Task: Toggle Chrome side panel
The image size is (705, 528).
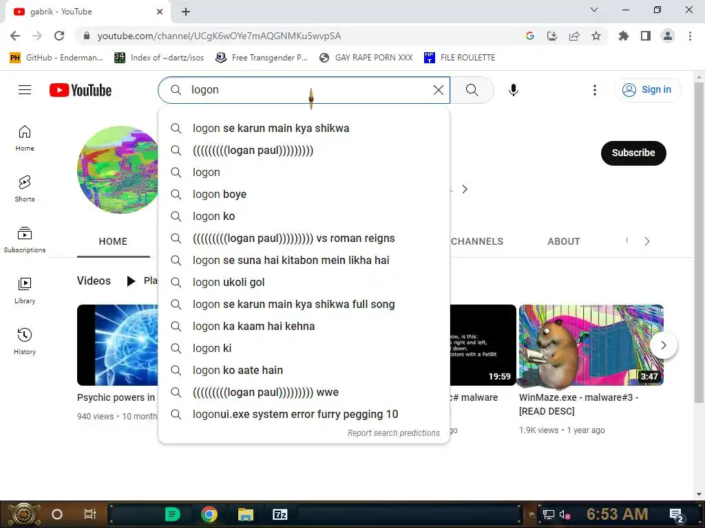Action: click(646, 36)
